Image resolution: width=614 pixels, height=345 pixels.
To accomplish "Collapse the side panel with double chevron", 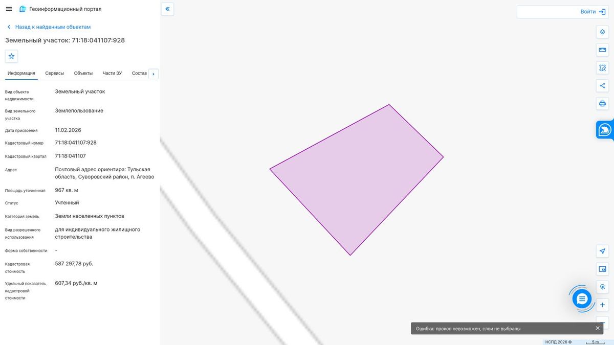I will point(167,9).
